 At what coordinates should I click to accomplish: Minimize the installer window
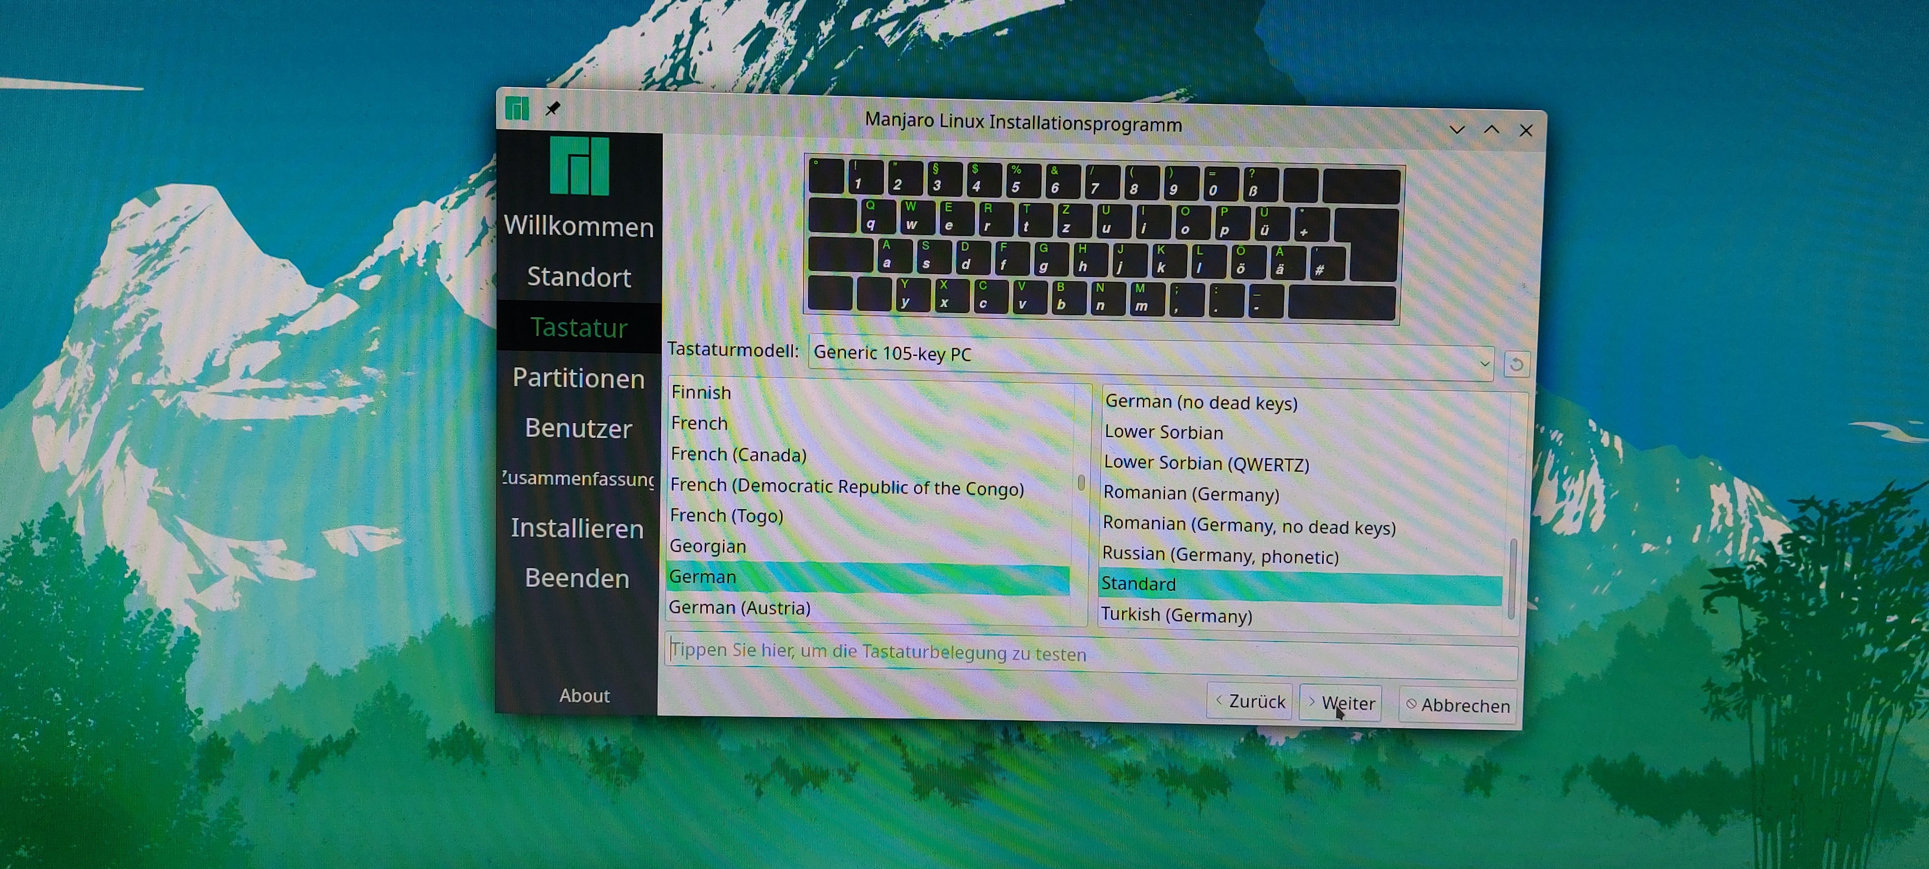(1456, 130)
